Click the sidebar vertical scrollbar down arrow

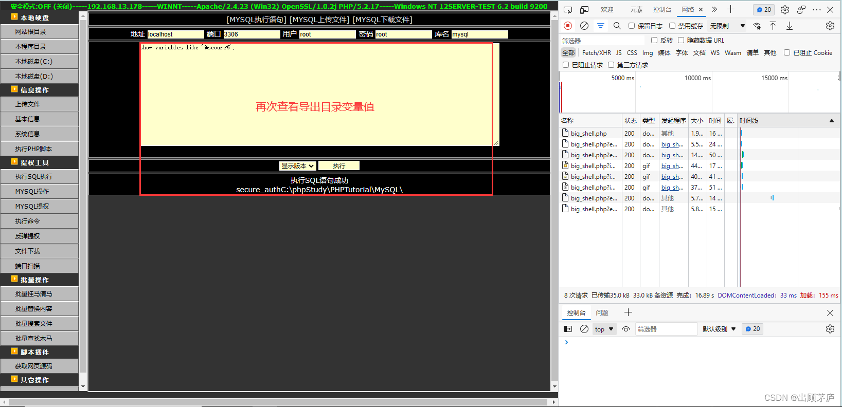83,386
